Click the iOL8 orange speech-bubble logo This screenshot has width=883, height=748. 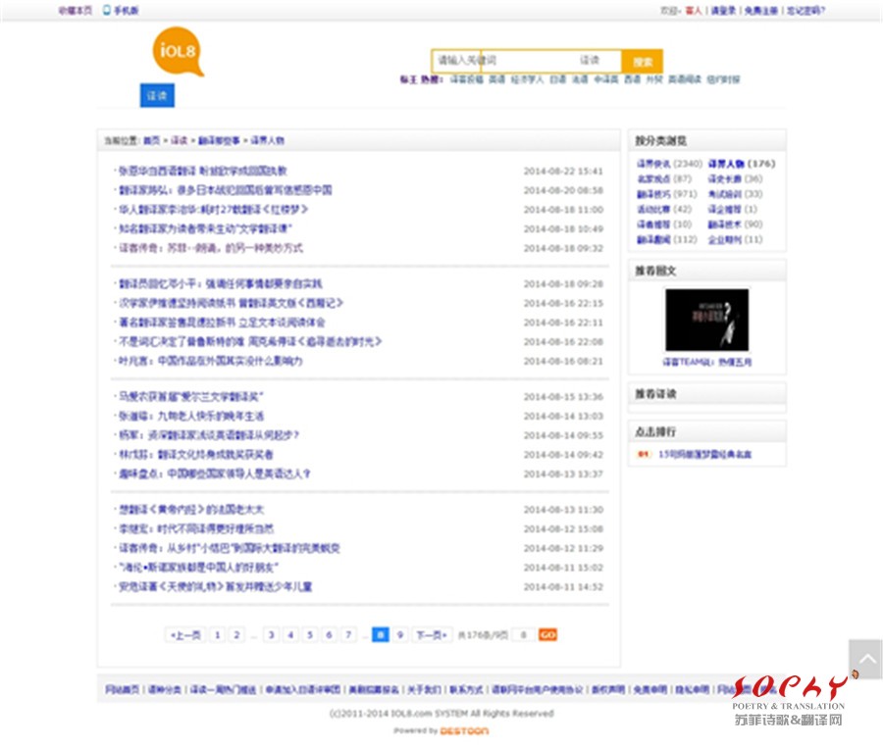pos(178,52)
